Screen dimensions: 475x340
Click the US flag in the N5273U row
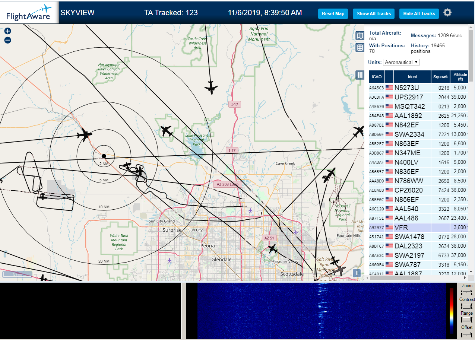click(389, 88)
